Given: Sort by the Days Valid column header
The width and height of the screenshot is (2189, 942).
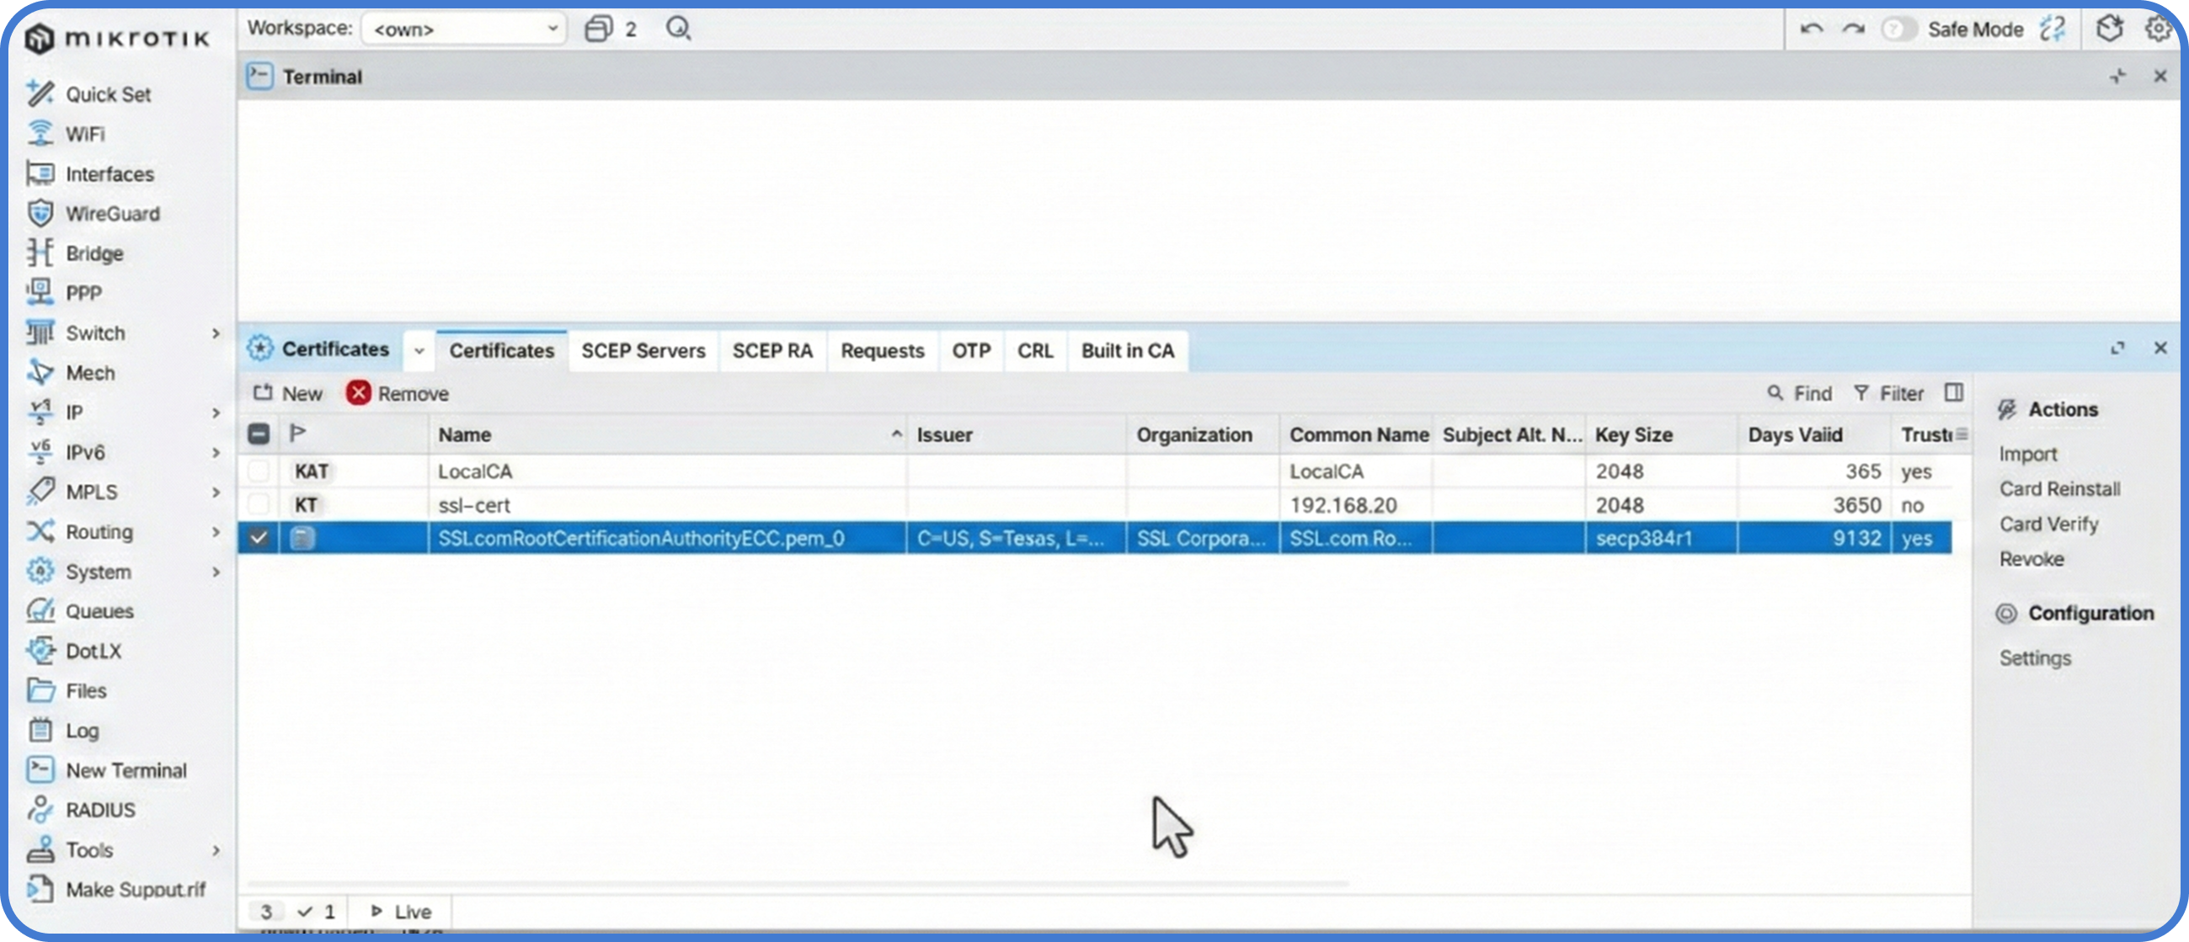Looking at the screenshot, I should (1795, 435).
